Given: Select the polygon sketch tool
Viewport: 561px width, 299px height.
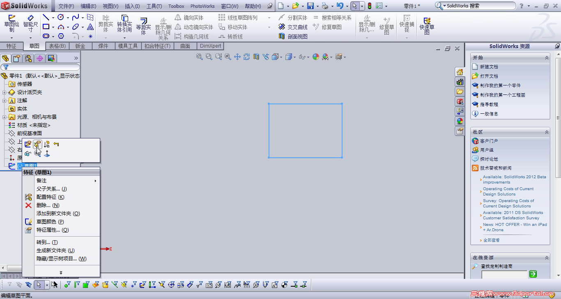Looking at the screenshot, I should [61, 36].
